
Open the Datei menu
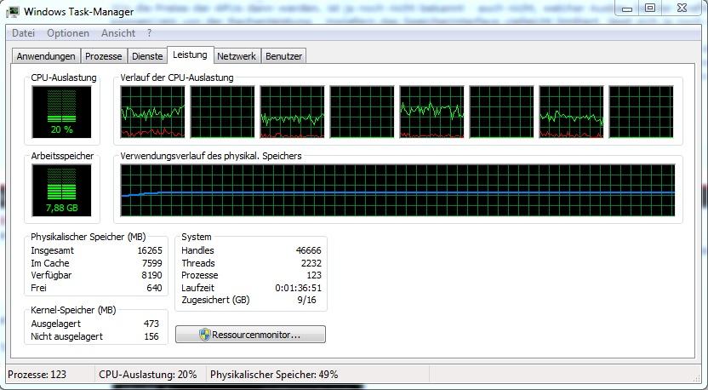pos(23,33)
